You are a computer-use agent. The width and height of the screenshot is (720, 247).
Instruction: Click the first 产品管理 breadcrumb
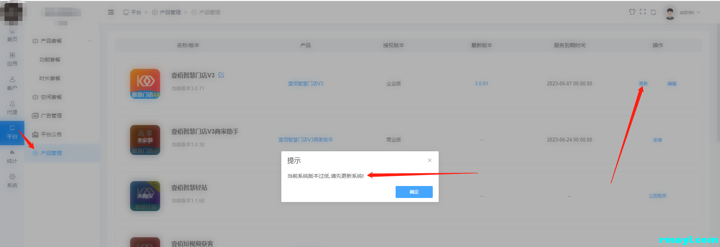(166, 12)
